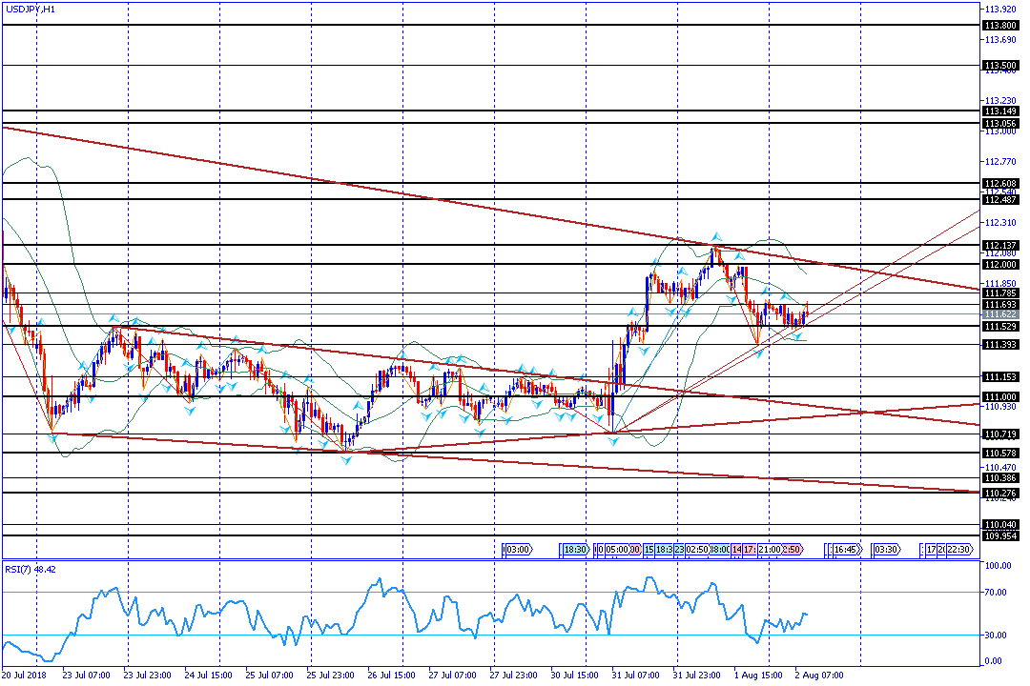Image resolution: width=1030 pixels, height=686 pixels.
Task: Click the 110.930 price axis value
Action: 1001,406
